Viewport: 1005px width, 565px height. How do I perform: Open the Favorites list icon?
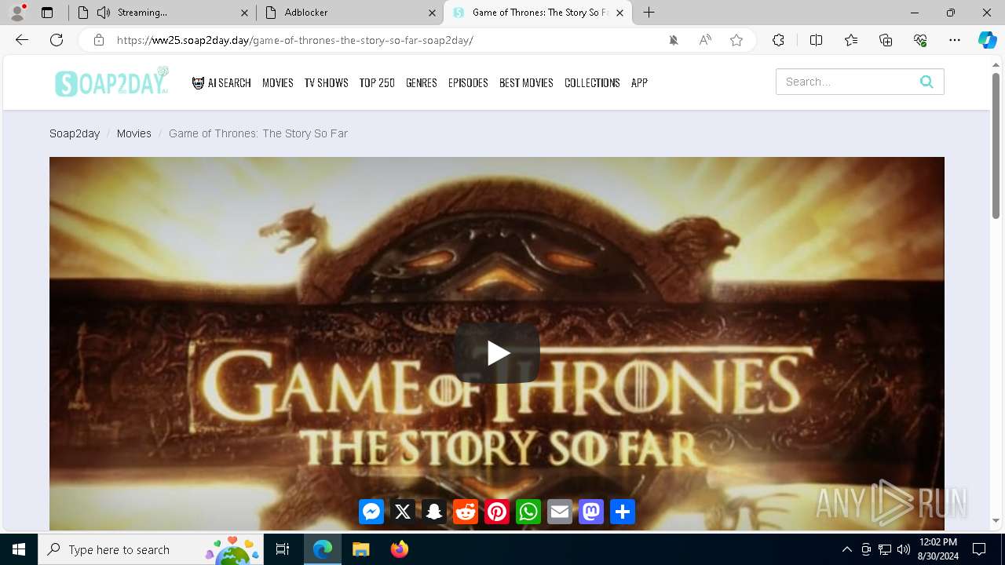(851, 40)
